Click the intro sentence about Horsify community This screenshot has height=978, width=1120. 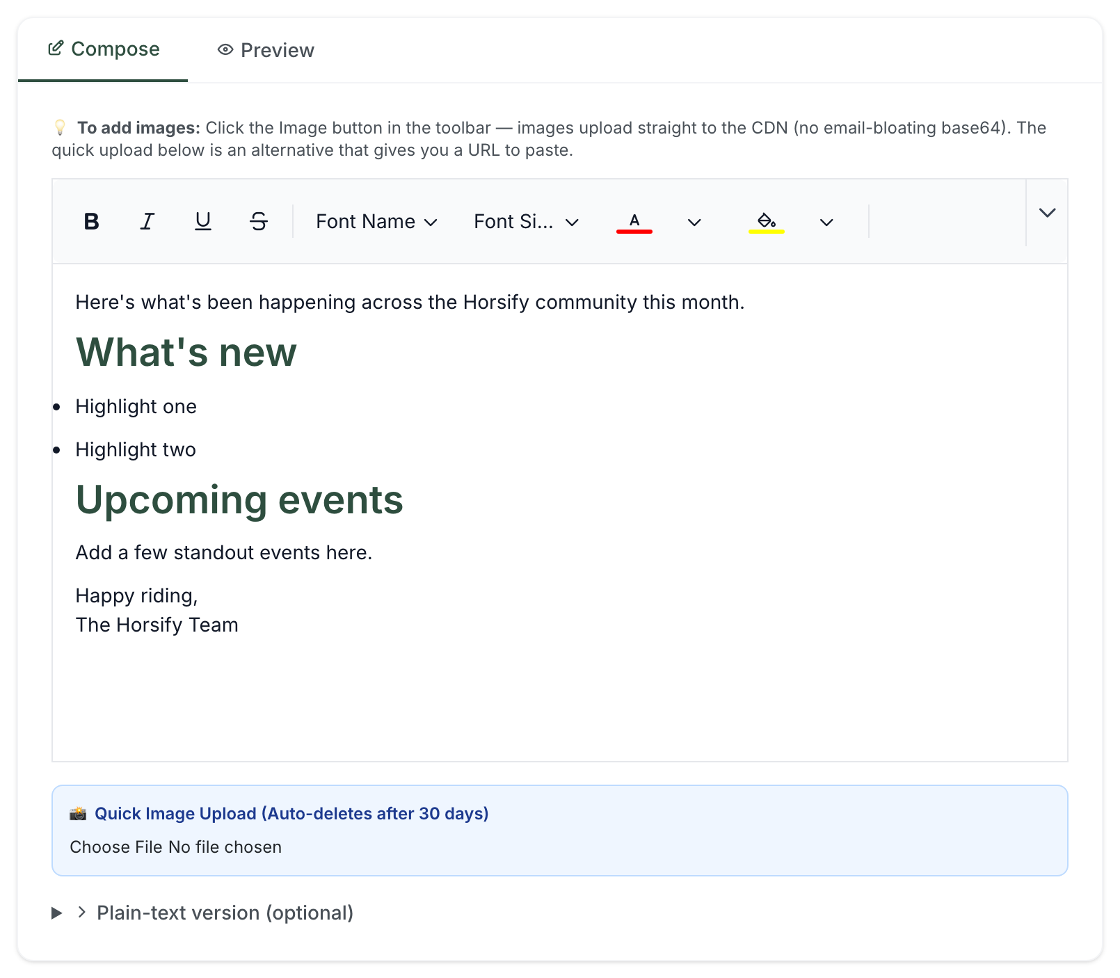[x=410, y=302]
